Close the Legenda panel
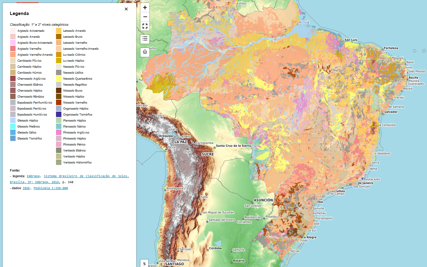Image resolution: width=427 pixels, height=267 pixels. pyautogui.click(x=126, y=9)
